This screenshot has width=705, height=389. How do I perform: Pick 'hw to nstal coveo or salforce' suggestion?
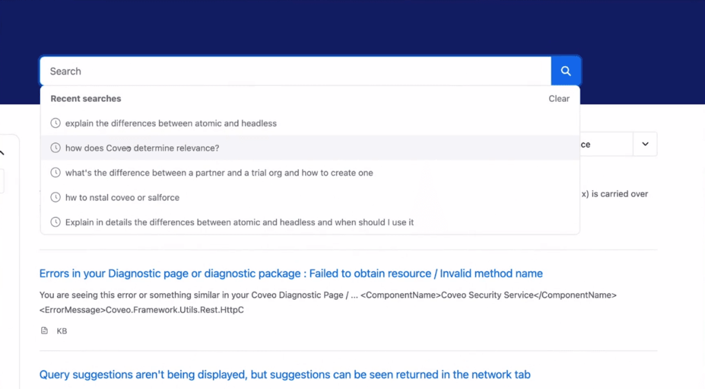(122, 198)
